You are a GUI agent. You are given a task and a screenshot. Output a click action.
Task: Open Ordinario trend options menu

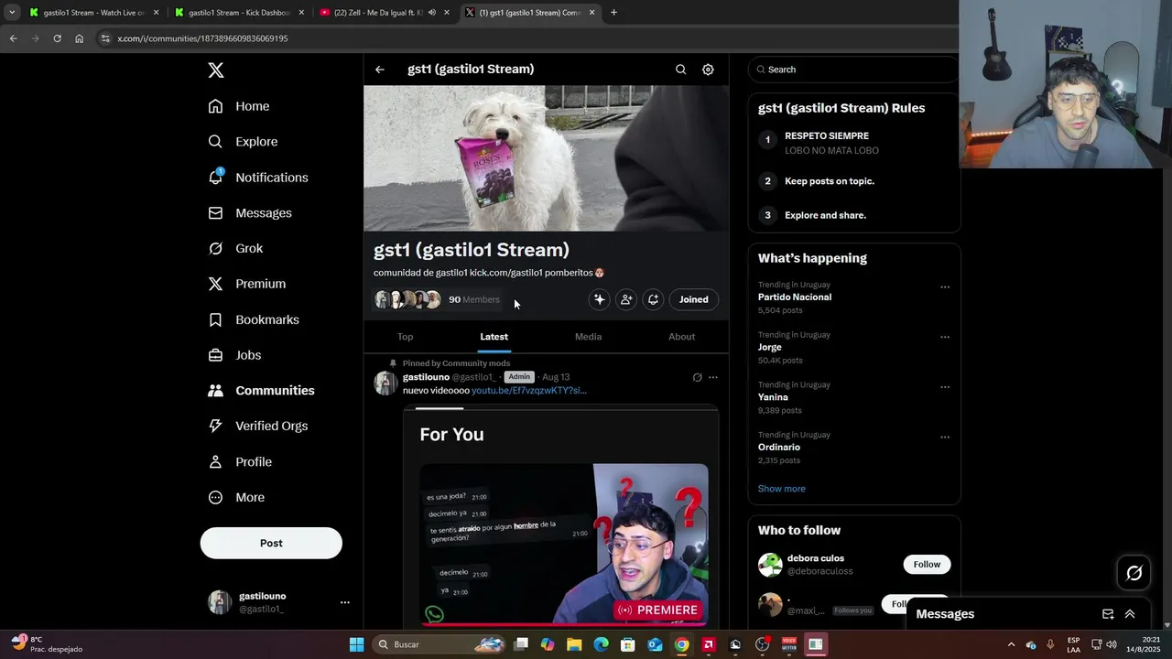click(x=945, y=438)
